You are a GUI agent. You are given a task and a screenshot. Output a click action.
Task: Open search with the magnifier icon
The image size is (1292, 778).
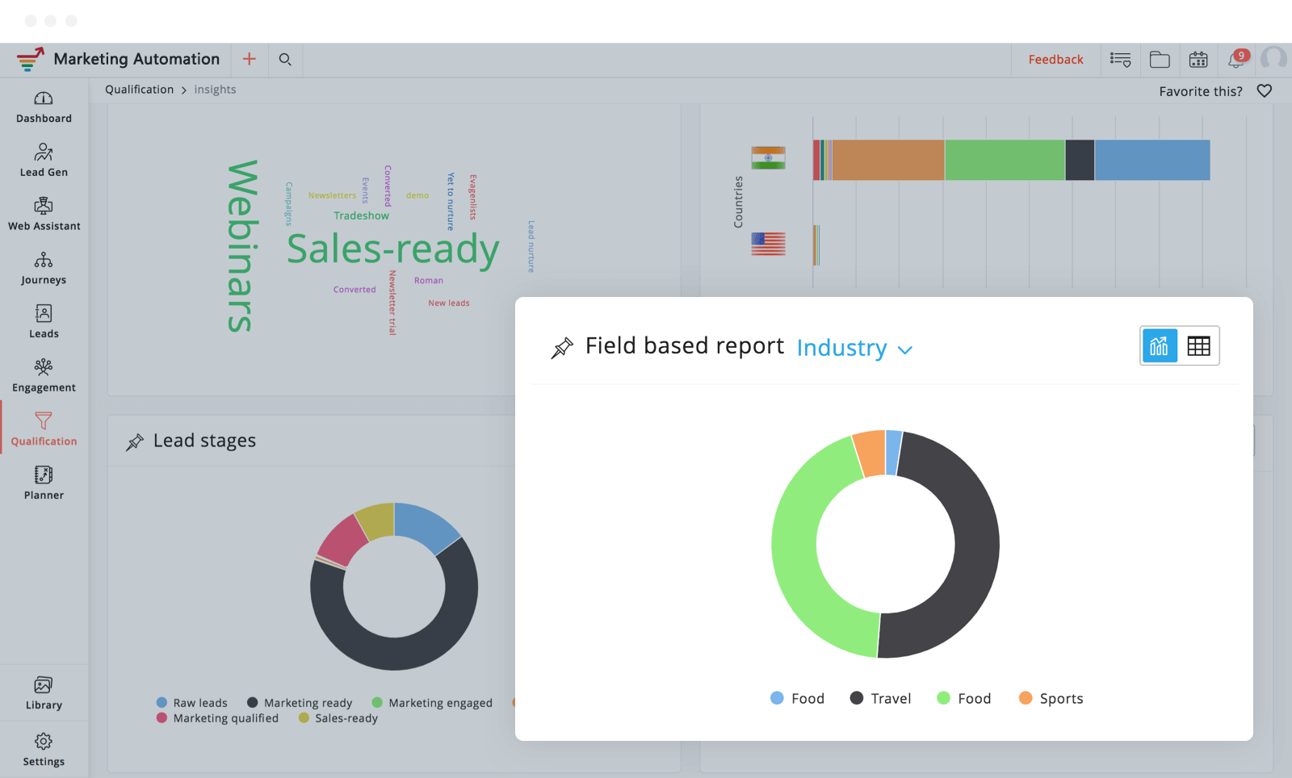(x=285, y=59)
